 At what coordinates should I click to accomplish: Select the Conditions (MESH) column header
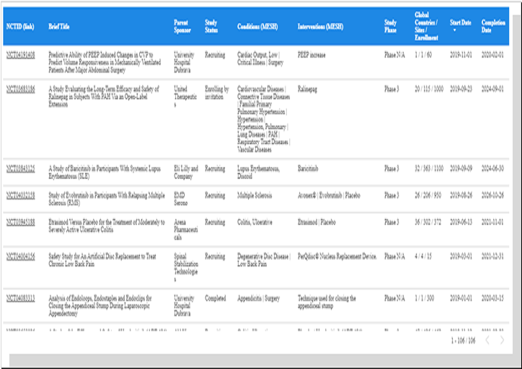tap(260, 27)
